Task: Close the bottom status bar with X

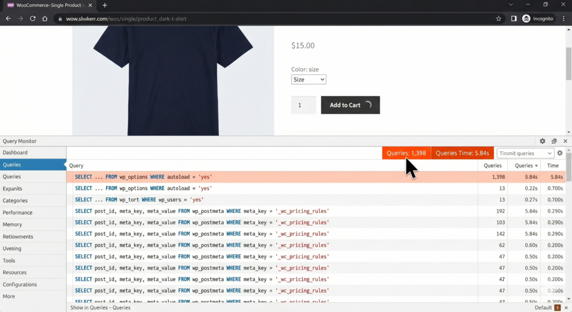Action: click(566, 308)
